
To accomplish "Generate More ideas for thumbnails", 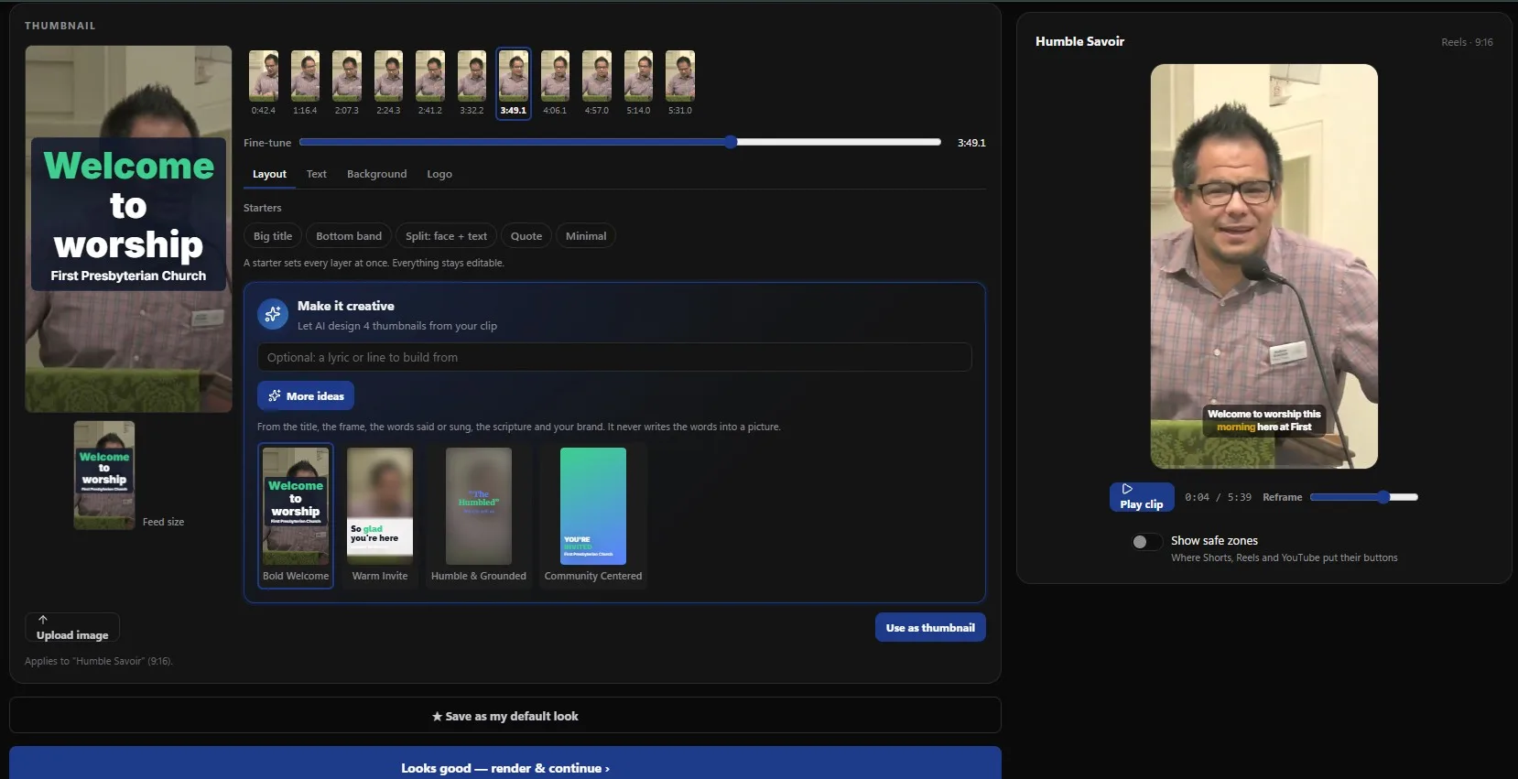I will click(x=306, y=395).
